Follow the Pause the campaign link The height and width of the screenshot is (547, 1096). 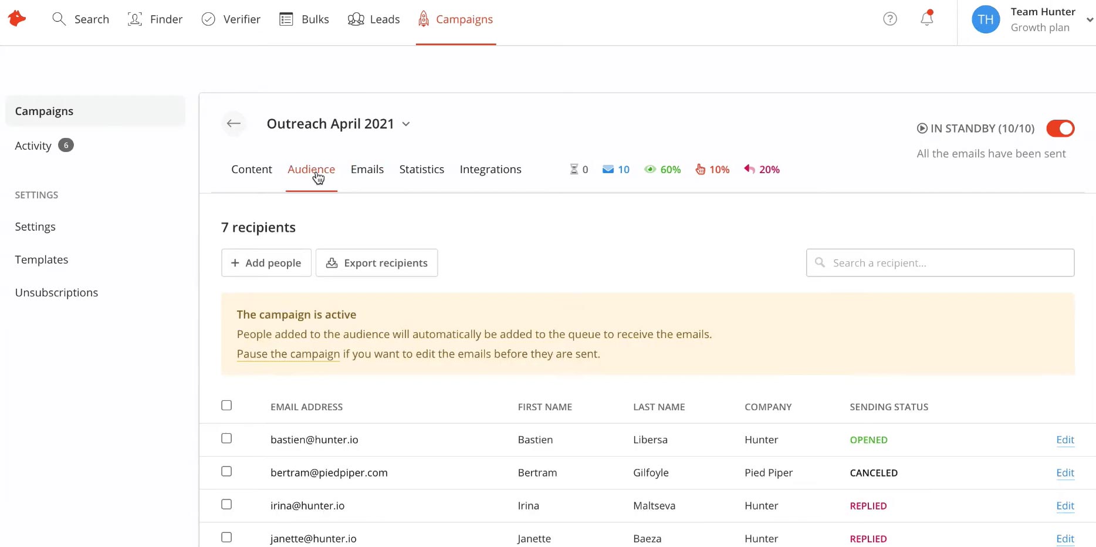pos(288,354)
